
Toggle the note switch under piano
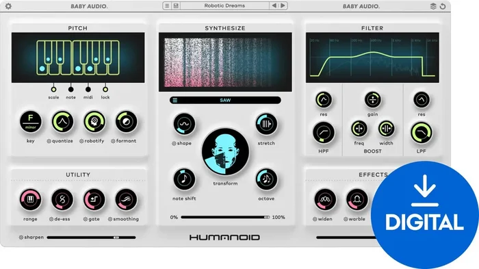pyautogui.click(x=71, y=89)
